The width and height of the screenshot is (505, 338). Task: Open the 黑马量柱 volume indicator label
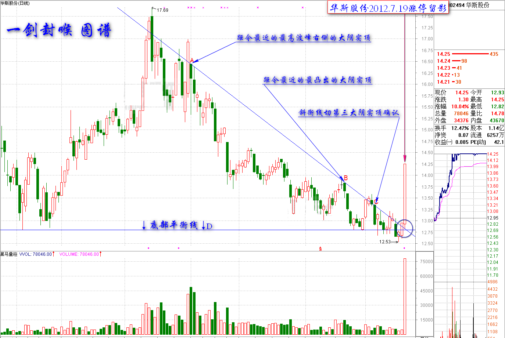click(x=9, y=254)
